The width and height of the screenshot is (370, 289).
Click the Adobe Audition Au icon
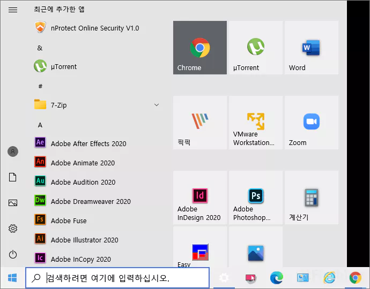40,181
